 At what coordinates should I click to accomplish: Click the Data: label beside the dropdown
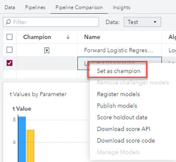click(x=113, y=22)
